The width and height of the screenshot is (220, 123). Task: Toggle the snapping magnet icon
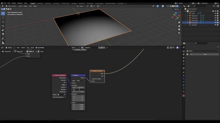pyautogui.click(x=91, y=6)
